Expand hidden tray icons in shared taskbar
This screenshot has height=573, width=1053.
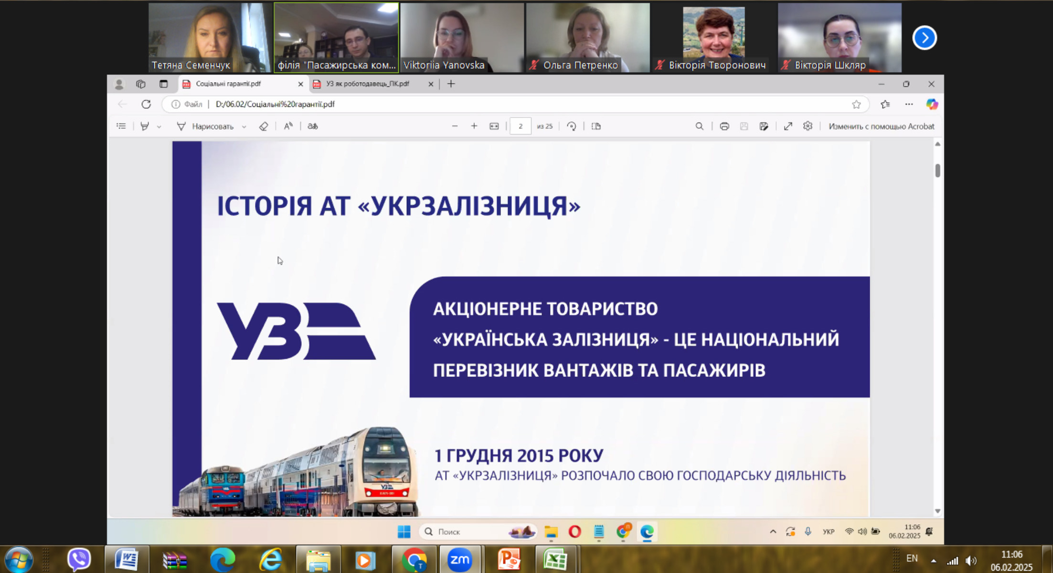[773, 531]
